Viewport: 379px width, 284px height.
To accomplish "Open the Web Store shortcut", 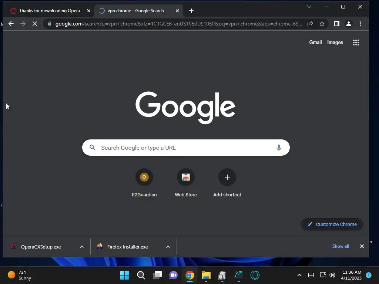I will pyautogui.click(x=186, y=183).
